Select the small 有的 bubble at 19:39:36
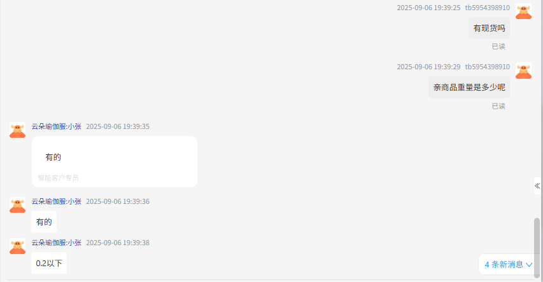 (x=44, y=222)
